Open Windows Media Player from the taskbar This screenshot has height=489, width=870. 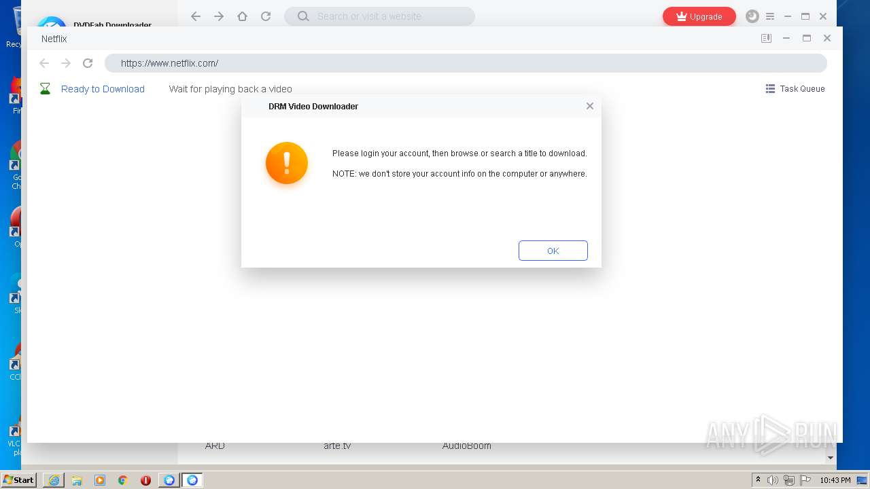pyautogui.click(x=100, y=480)
